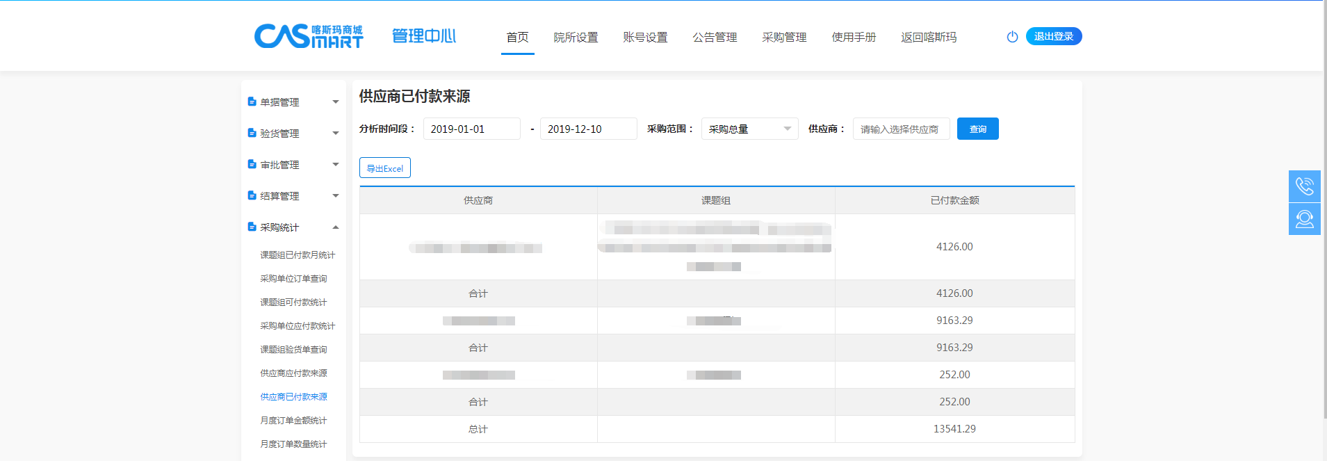Click the power icon beside logout
Screen dimensions: 1327x461
pos(1012,37)
